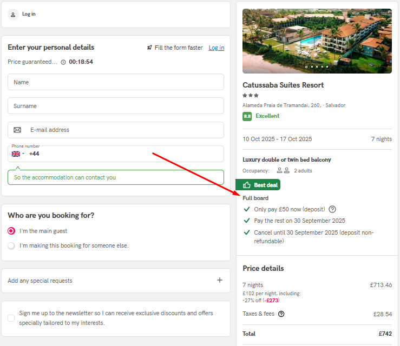Click the Log in link beside Fill the form faster
400x346 pixels.
217,48
